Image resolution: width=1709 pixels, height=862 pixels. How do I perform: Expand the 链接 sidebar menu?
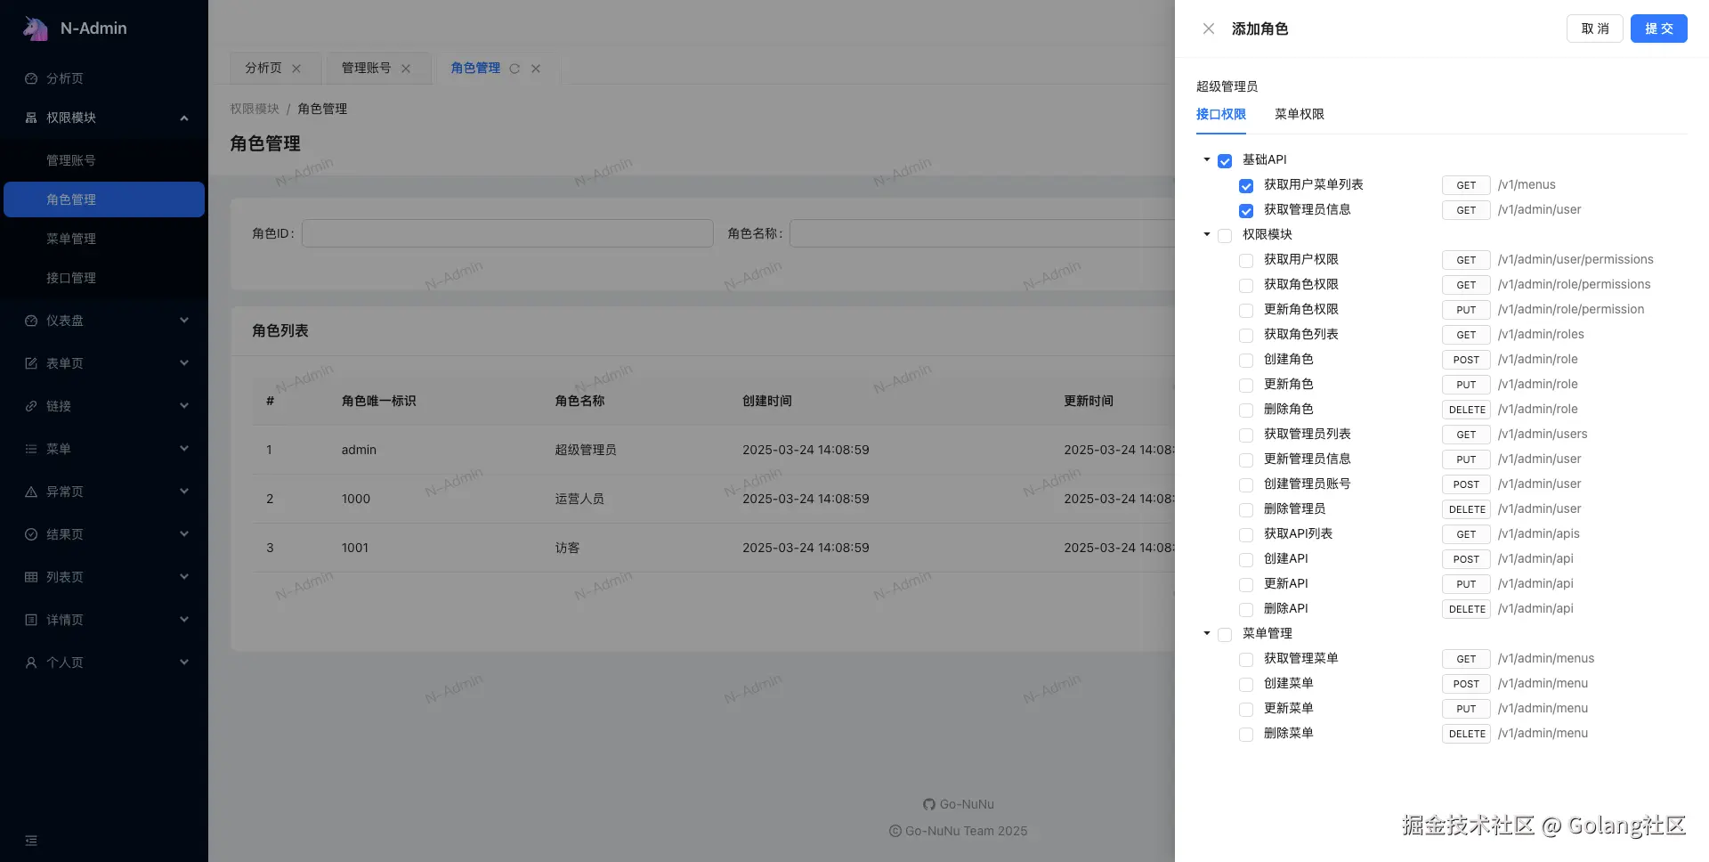[x=184, y=406]
